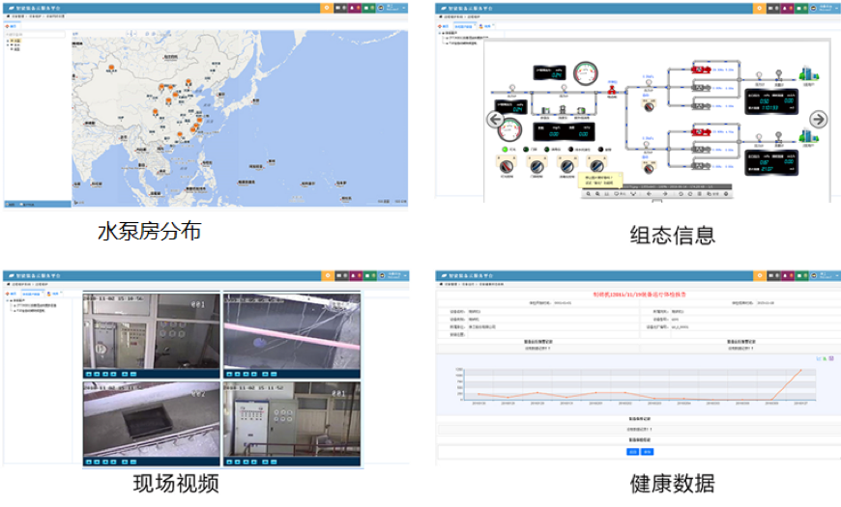Viewport: 841px width, 507px height.
Task: Toggle the second knob switch in bottom row
Action: pyautogui.click(x=536, y=165)
